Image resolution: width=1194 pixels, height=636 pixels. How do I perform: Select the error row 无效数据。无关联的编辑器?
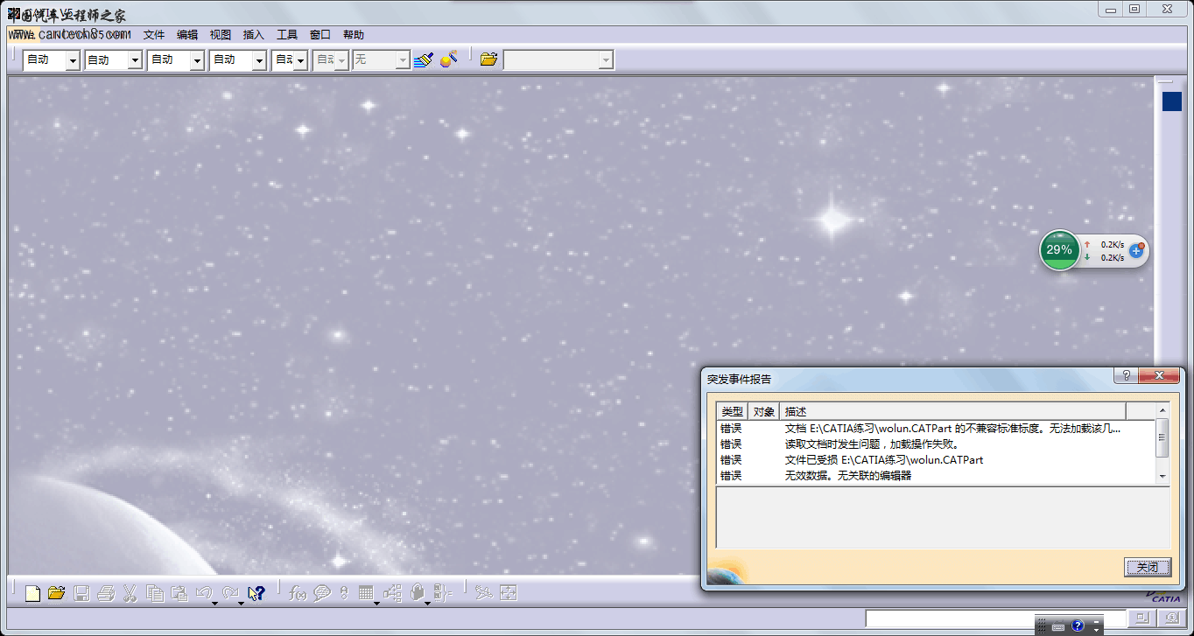(936, 475)
